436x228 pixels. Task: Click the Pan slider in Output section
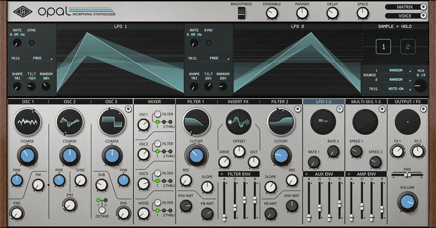407,175
